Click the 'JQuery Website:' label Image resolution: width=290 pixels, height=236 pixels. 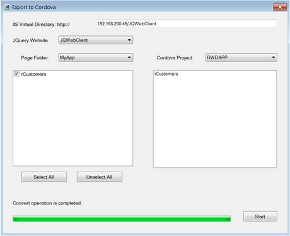pos(31,40)
